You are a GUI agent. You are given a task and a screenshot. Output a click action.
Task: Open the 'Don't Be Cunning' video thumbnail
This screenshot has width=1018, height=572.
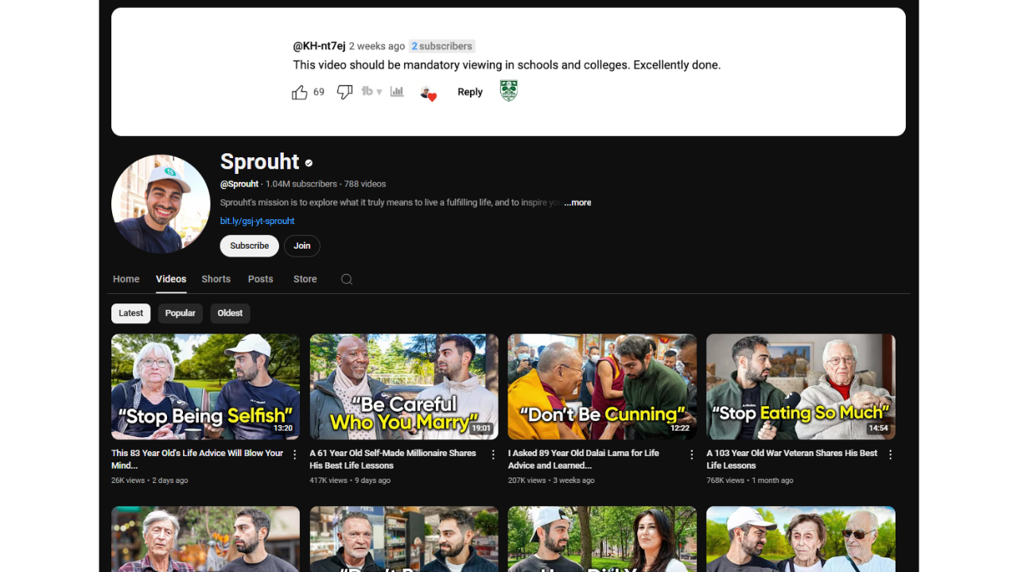tap(602, 387)
